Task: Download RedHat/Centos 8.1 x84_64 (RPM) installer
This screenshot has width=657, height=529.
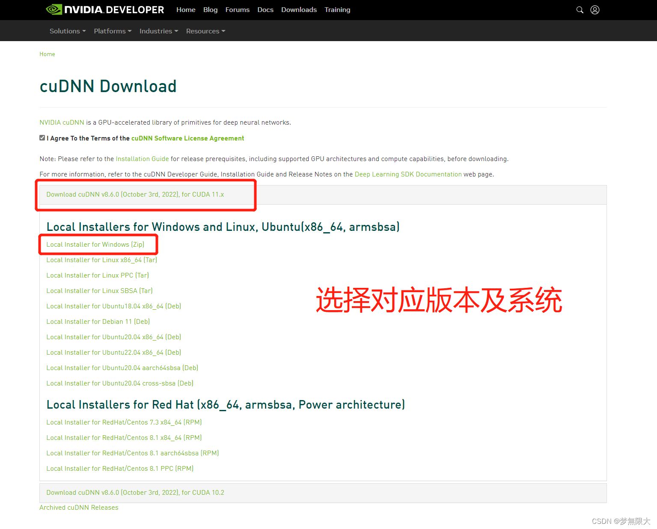Action: pyautogui.click(x=124, y=438)
